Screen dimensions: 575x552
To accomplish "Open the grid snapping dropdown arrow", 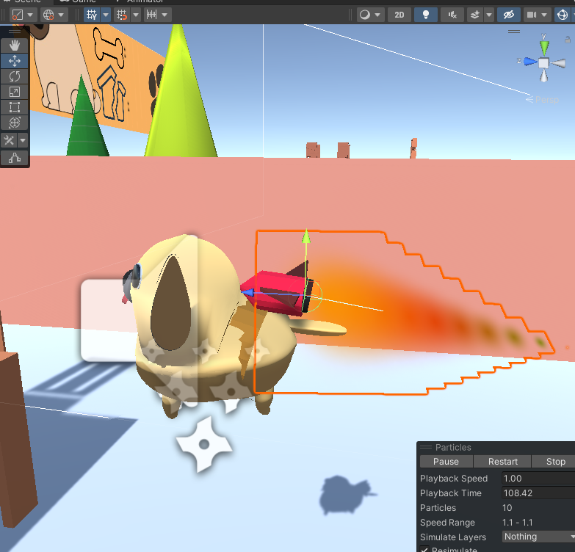I will click(136, 15).
